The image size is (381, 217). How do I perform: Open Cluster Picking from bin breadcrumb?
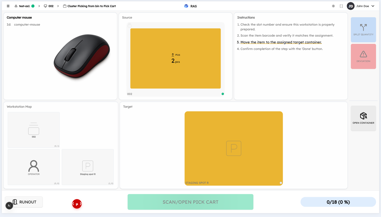click(x=89, y=6)
